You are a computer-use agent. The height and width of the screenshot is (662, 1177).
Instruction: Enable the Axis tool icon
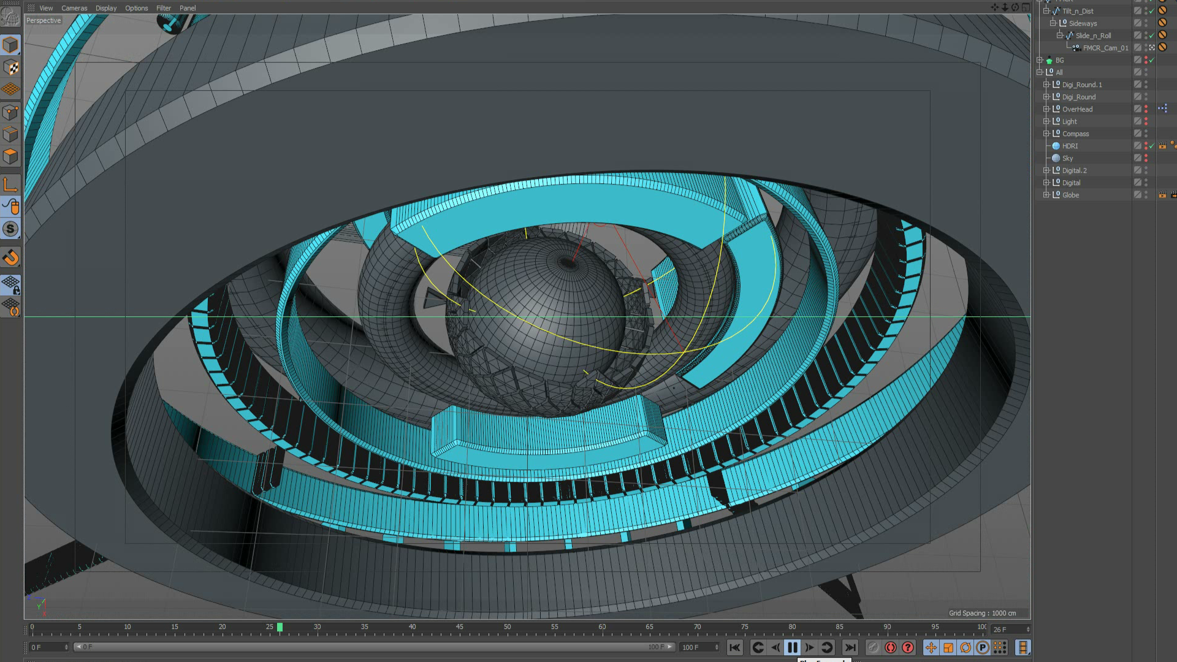tap(10, 184)
